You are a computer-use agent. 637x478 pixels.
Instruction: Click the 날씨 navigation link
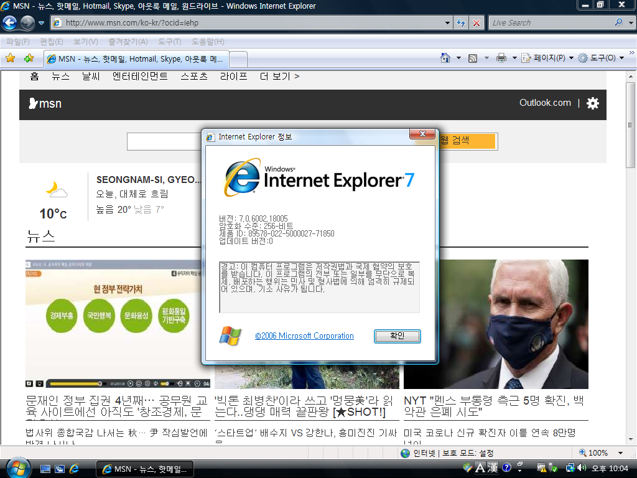point(91,76)
